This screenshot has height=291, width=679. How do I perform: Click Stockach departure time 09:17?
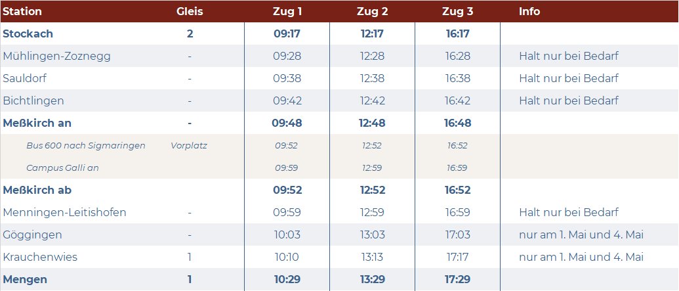pos(287,34)
